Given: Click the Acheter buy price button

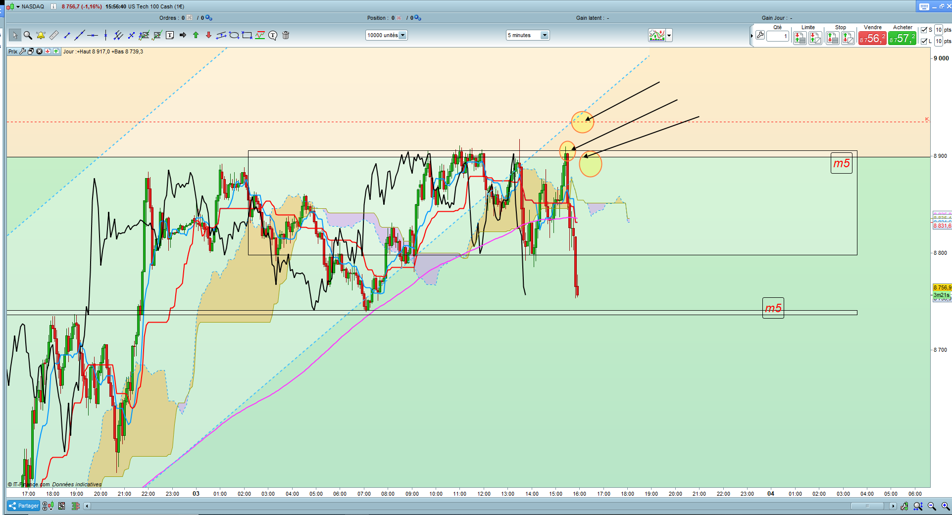Looking at the screenshot, I should (902, 38).
